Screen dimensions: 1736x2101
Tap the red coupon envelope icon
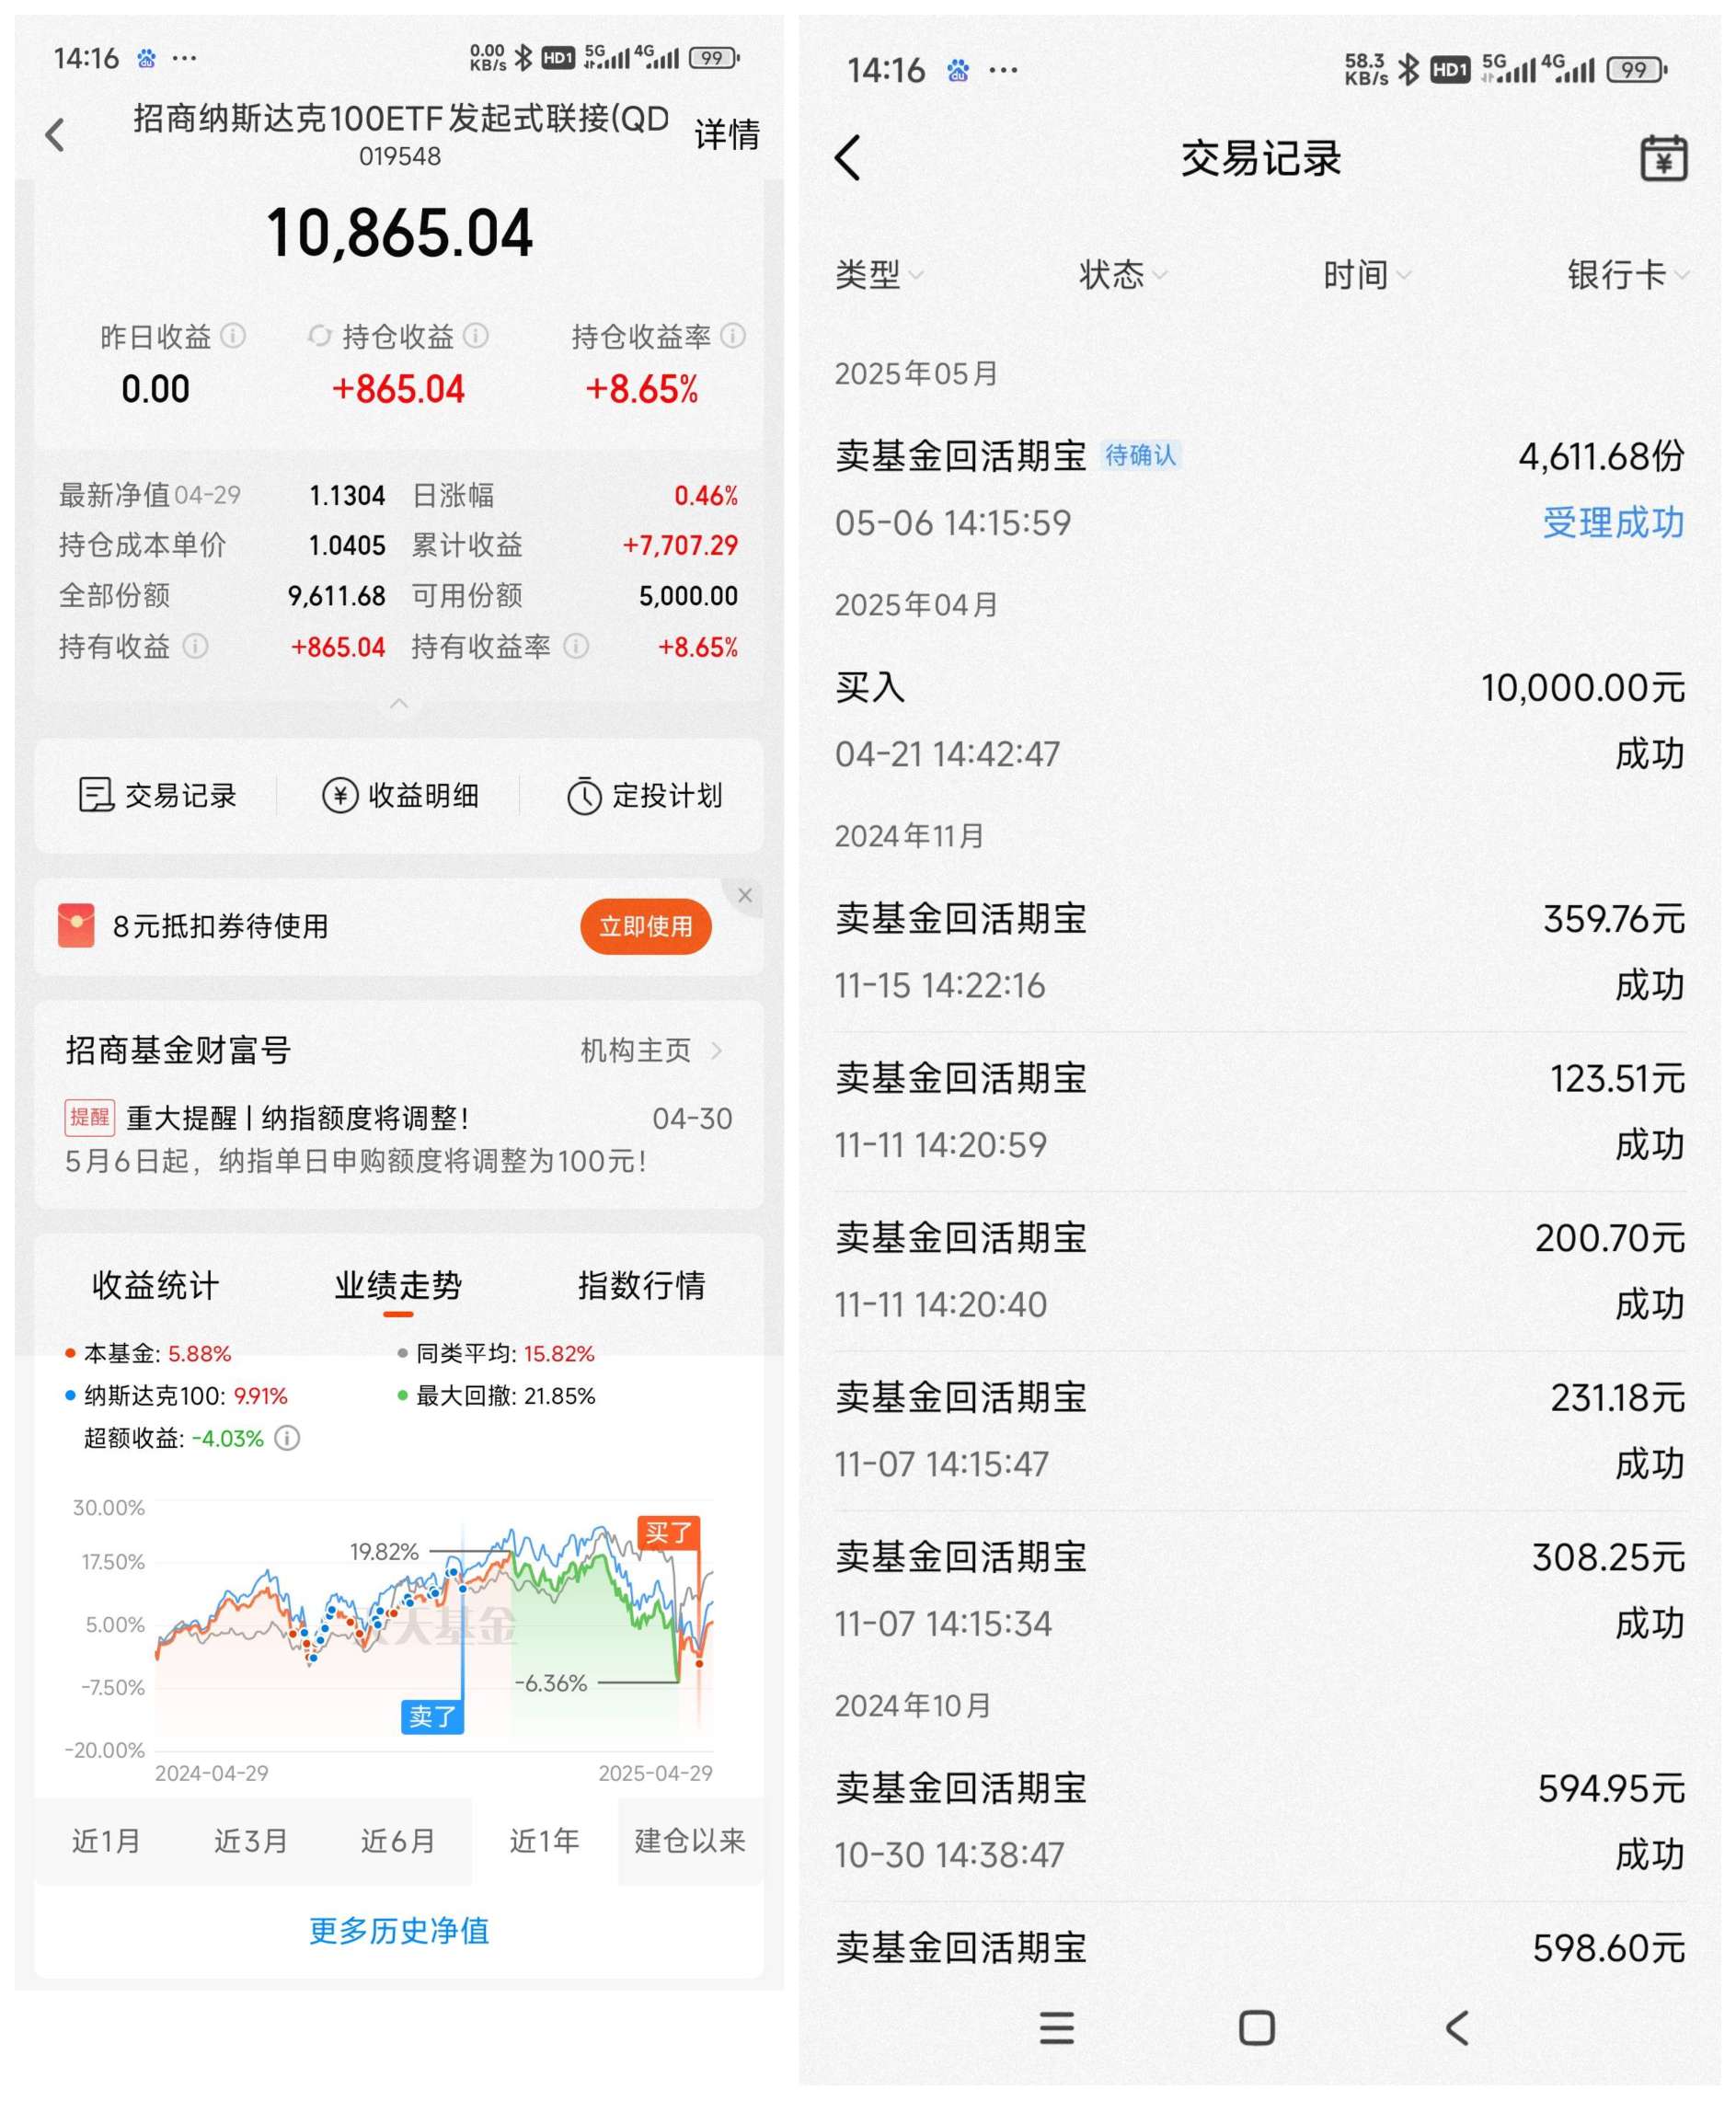pos(76,925)
